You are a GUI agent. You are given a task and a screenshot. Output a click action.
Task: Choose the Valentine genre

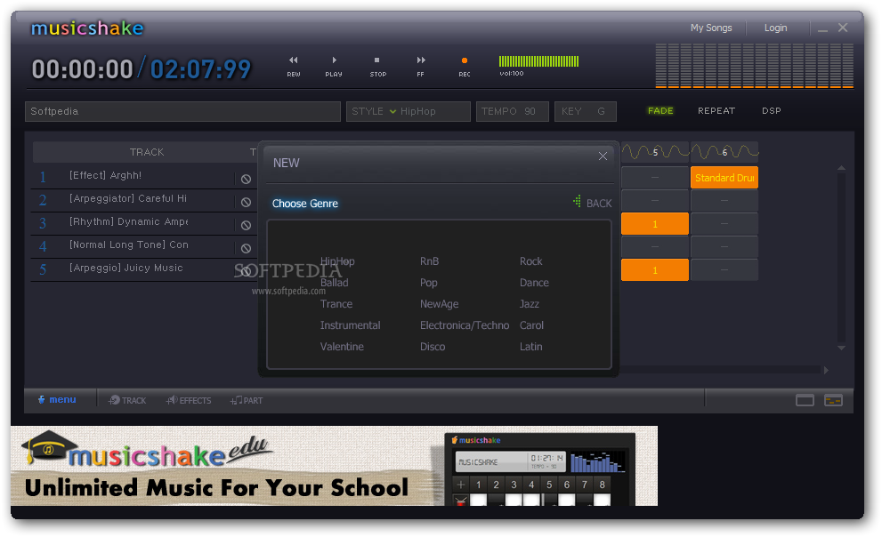[342, 347]
